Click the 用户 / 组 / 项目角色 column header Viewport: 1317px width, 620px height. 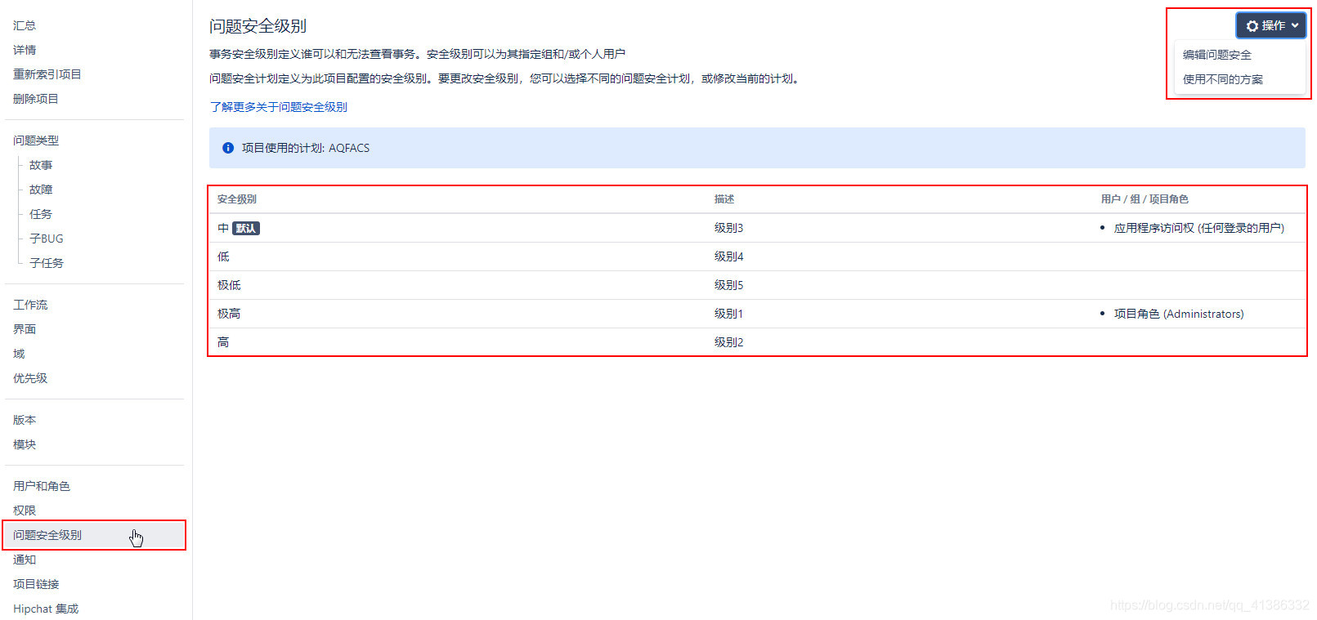[x=1145, y=199]
